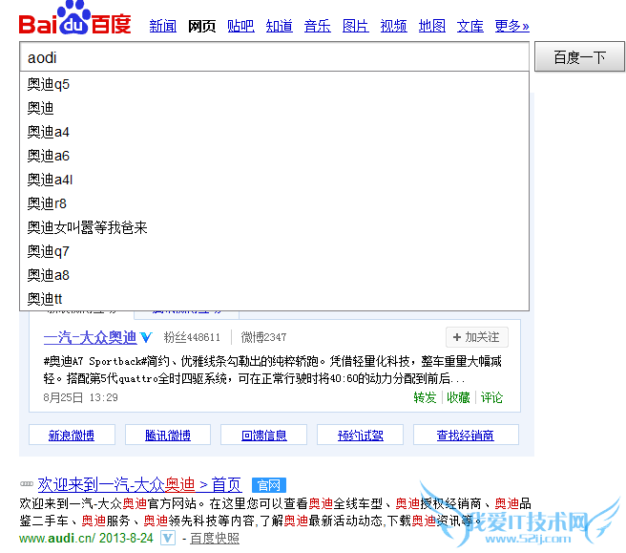Choose suggestion 奥迪a4l
Screen dimensions: 626x553
(x=274, y=180)
